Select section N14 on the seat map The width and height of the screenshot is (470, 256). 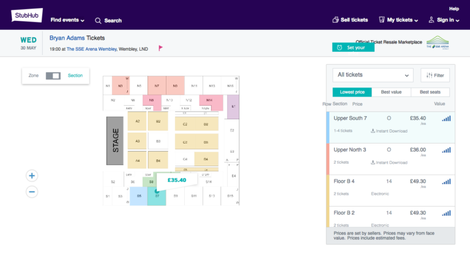coord(211,101)
